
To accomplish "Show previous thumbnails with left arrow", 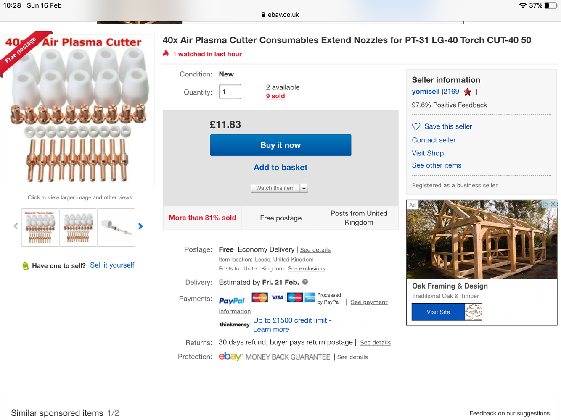I will pyautogui.click(x=16, y=226).
